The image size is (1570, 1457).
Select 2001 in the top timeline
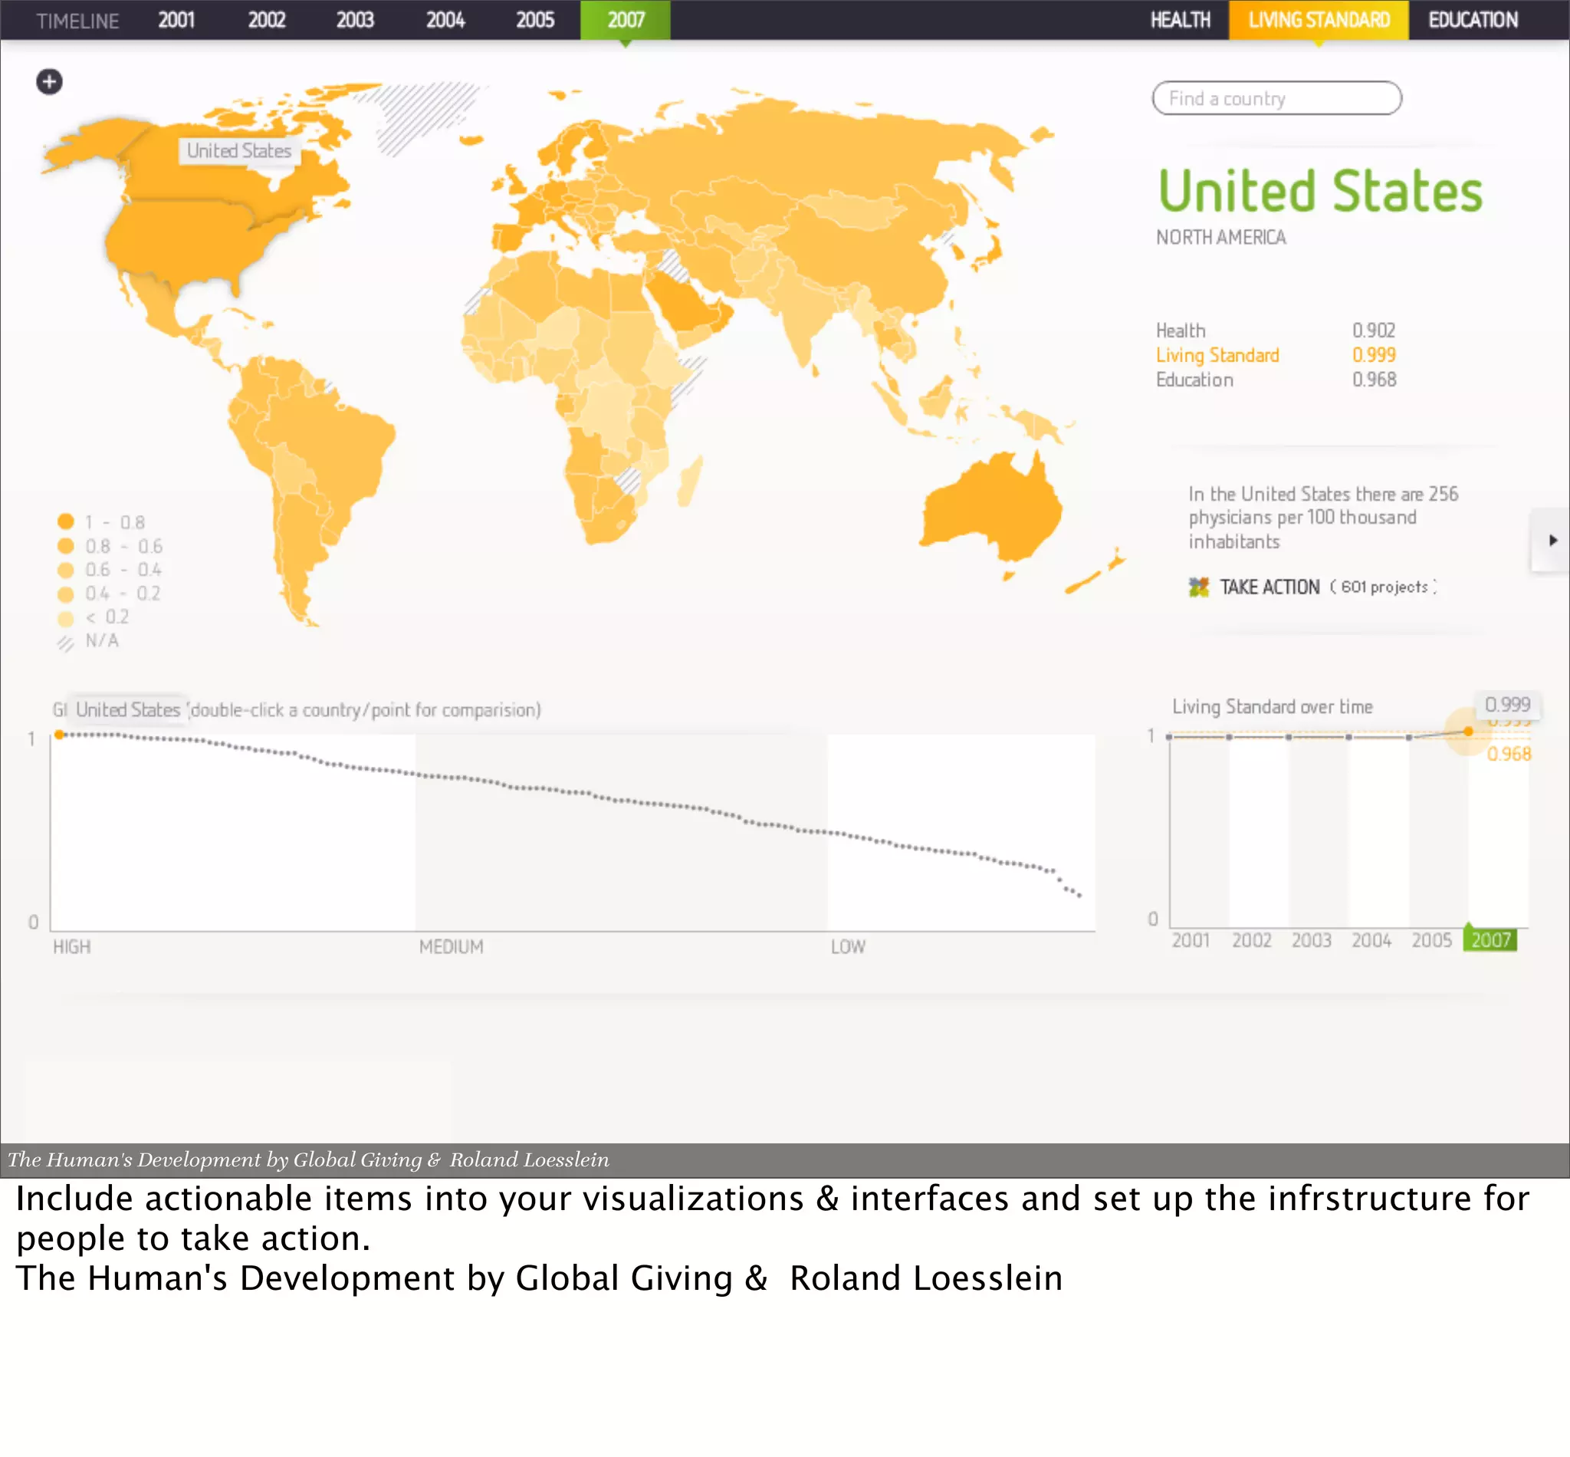pos(176,20)
